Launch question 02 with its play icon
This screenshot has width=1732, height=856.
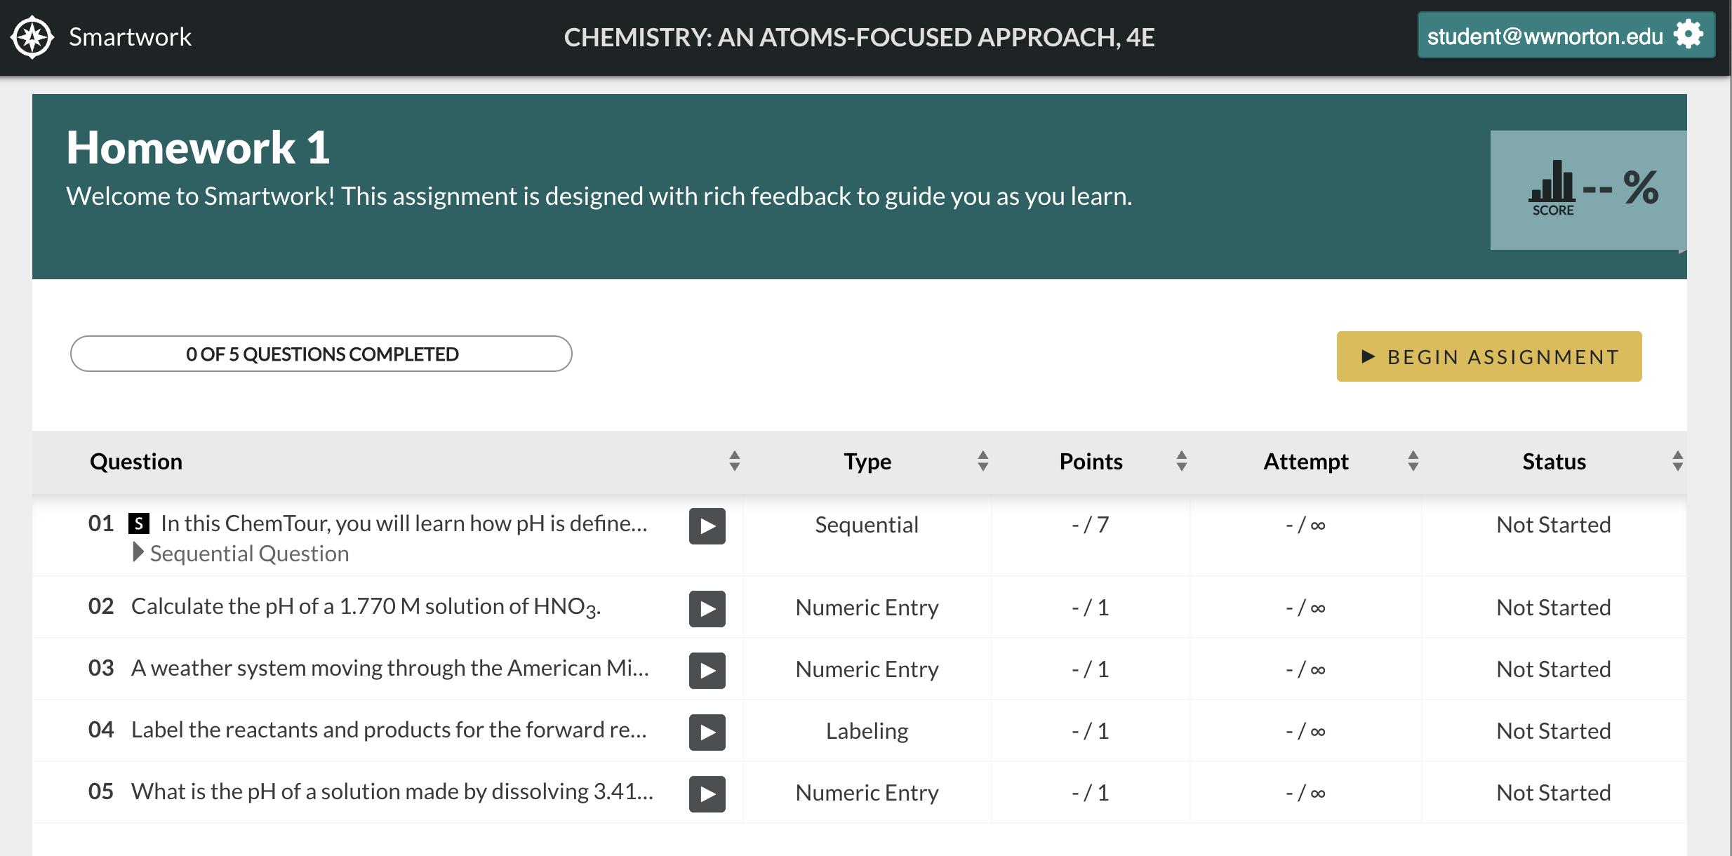tap(707, 608)
